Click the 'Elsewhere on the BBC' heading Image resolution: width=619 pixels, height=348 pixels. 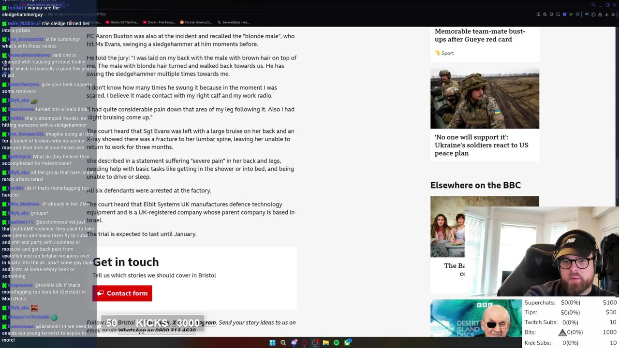click(475, 185)
